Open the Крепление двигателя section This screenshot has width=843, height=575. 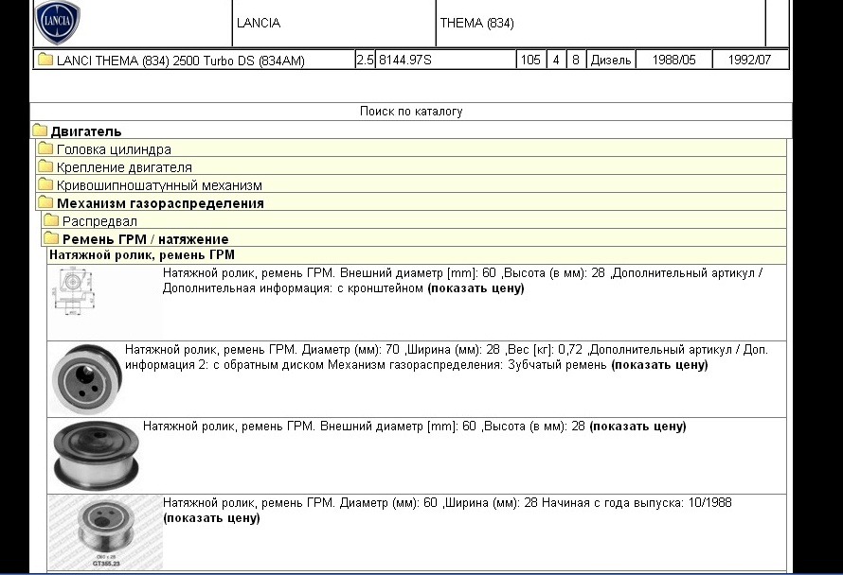(124, 167)
